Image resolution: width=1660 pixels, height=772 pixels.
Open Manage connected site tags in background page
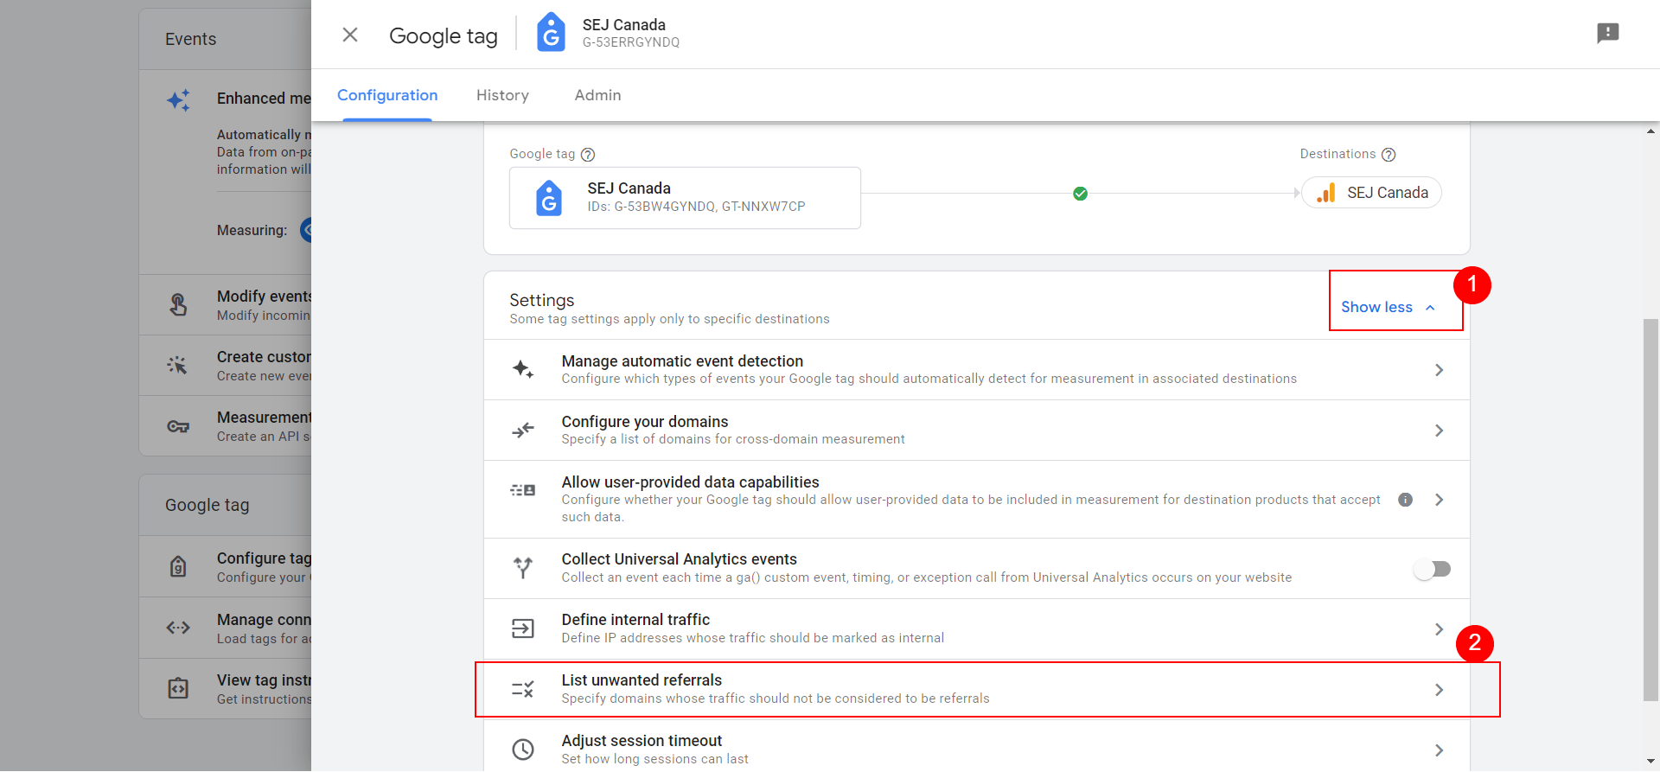point(226,628)
